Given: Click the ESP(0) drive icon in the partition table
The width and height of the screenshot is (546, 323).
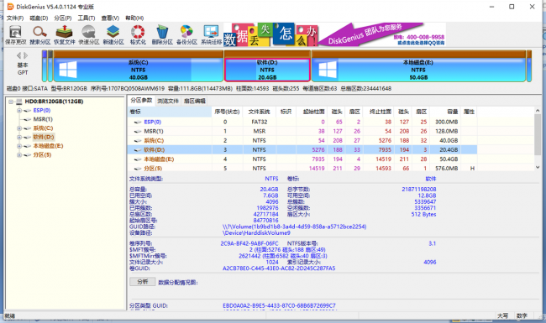Looking at the screenshot, I should pos(138,122).
